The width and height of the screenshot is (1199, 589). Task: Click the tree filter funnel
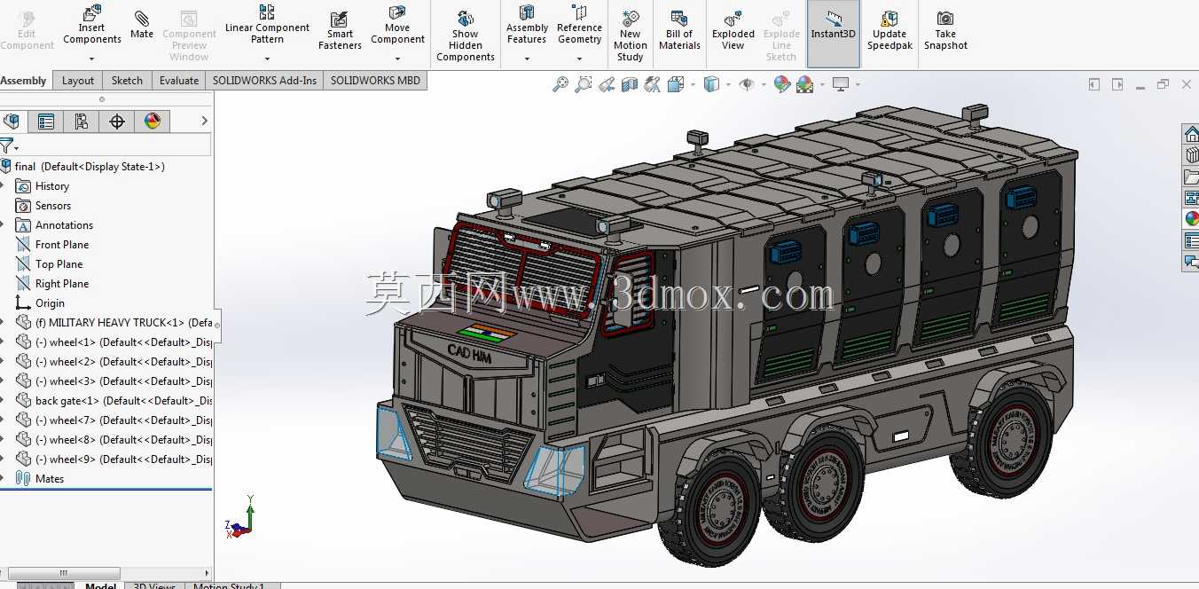click(7, 146)
